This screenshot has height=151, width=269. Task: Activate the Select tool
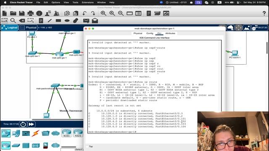[4, 21]
